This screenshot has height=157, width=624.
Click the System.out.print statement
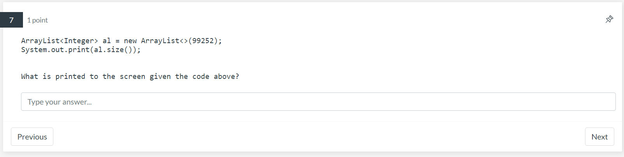(x=81, y=50)
